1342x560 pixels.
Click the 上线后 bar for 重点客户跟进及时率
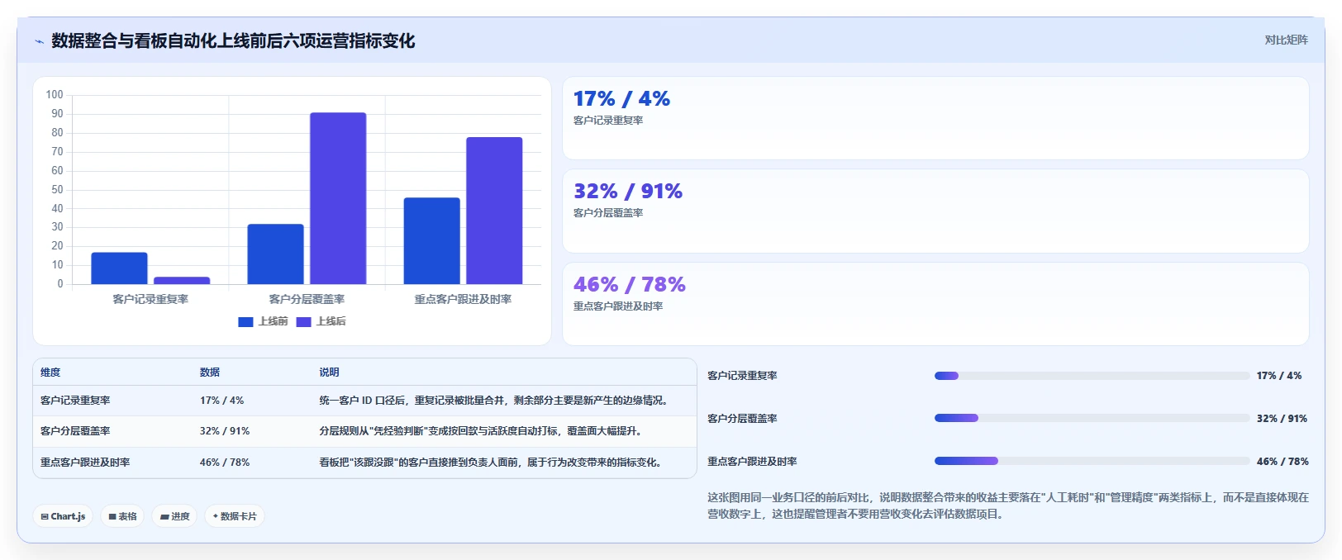coord(494,211)
